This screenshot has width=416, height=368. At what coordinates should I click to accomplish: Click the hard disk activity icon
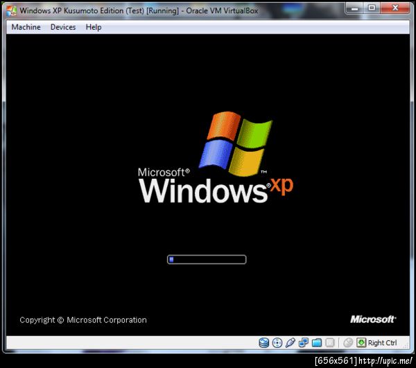pyautogui.click(x=263, y=343)
